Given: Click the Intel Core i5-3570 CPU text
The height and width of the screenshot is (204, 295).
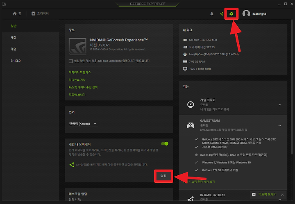Looking at the screenshot, I should point(214,54).
